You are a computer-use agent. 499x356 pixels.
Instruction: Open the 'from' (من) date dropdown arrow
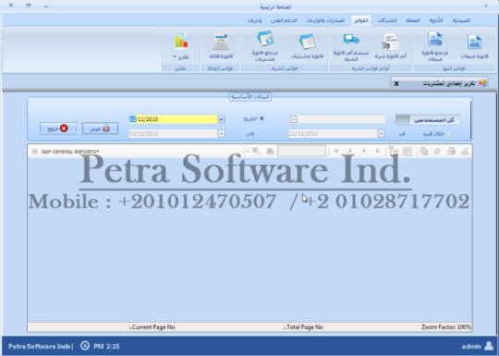pyautogui.click(x=381, y=134)
